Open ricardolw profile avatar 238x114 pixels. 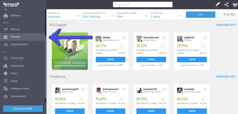pyautogui.click(x=180, y=90)
